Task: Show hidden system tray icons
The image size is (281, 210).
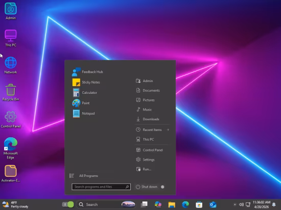Action: click(x=235, y=204)
